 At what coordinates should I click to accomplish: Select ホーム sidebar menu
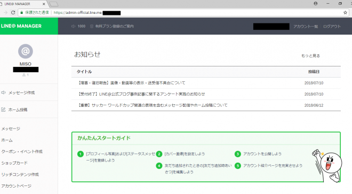click(x=7, y=140)
